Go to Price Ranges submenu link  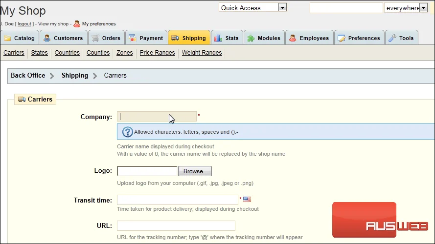coord(157,53)
